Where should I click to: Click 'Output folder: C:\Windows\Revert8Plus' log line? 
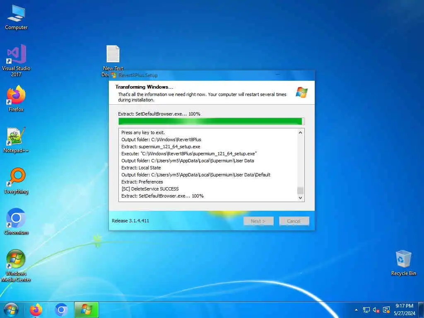click(161, 140)
